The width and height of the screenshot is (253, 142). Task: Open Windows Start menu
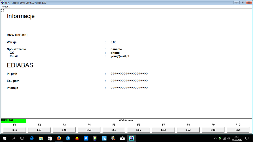(4, 138)
